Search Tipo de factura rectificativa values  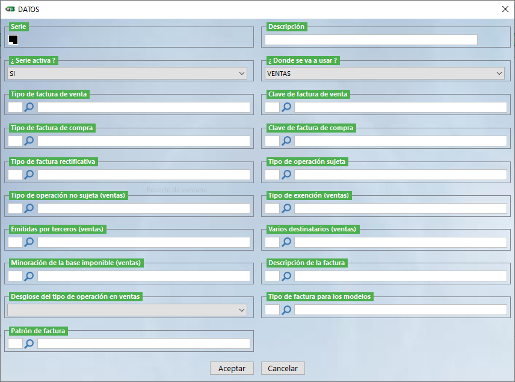[29, 175]
